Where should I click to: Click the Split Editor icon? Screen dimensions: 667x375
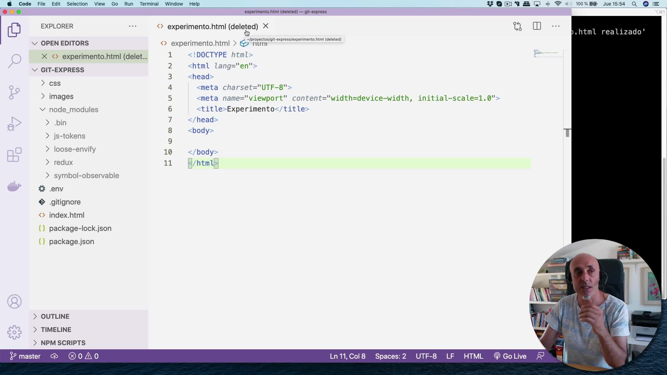pos(537,26)
